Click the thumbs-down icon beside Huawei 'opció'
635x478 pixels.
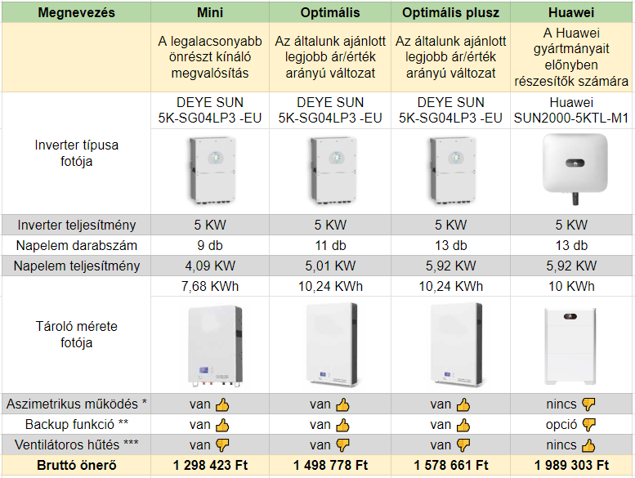click(x=589, y=425)
